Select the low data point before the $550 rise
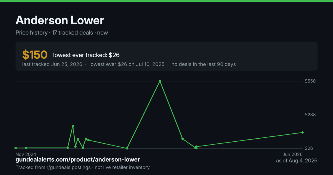The width and height of the screenshot is (333, 175). click(x=127, y=148)
